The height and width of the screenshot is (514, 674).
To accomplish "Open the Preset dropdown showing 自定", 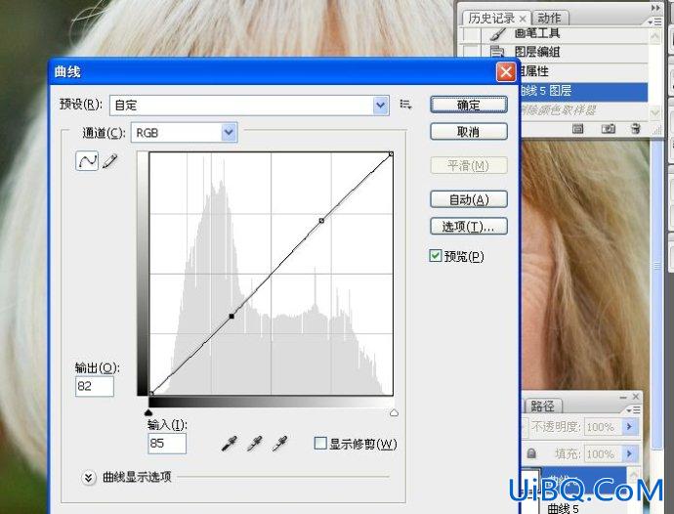I will coord(249,106).
